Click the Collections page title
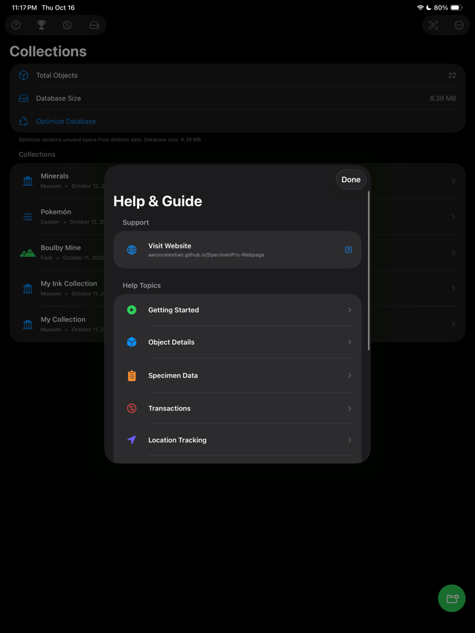The width and height of the screenshot is (475, 633). pyautogui.click(x=48, y=52)
